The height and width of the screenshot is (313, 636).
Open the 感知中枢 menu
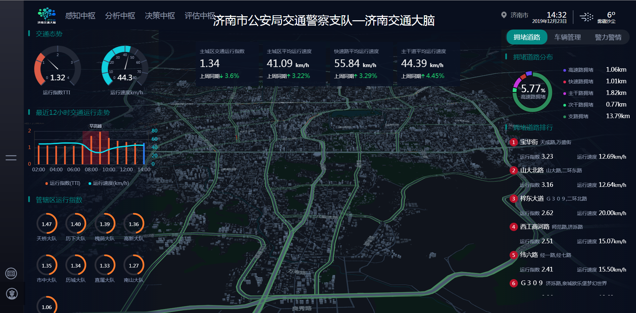pyautogui.click(x=80, y=16)
